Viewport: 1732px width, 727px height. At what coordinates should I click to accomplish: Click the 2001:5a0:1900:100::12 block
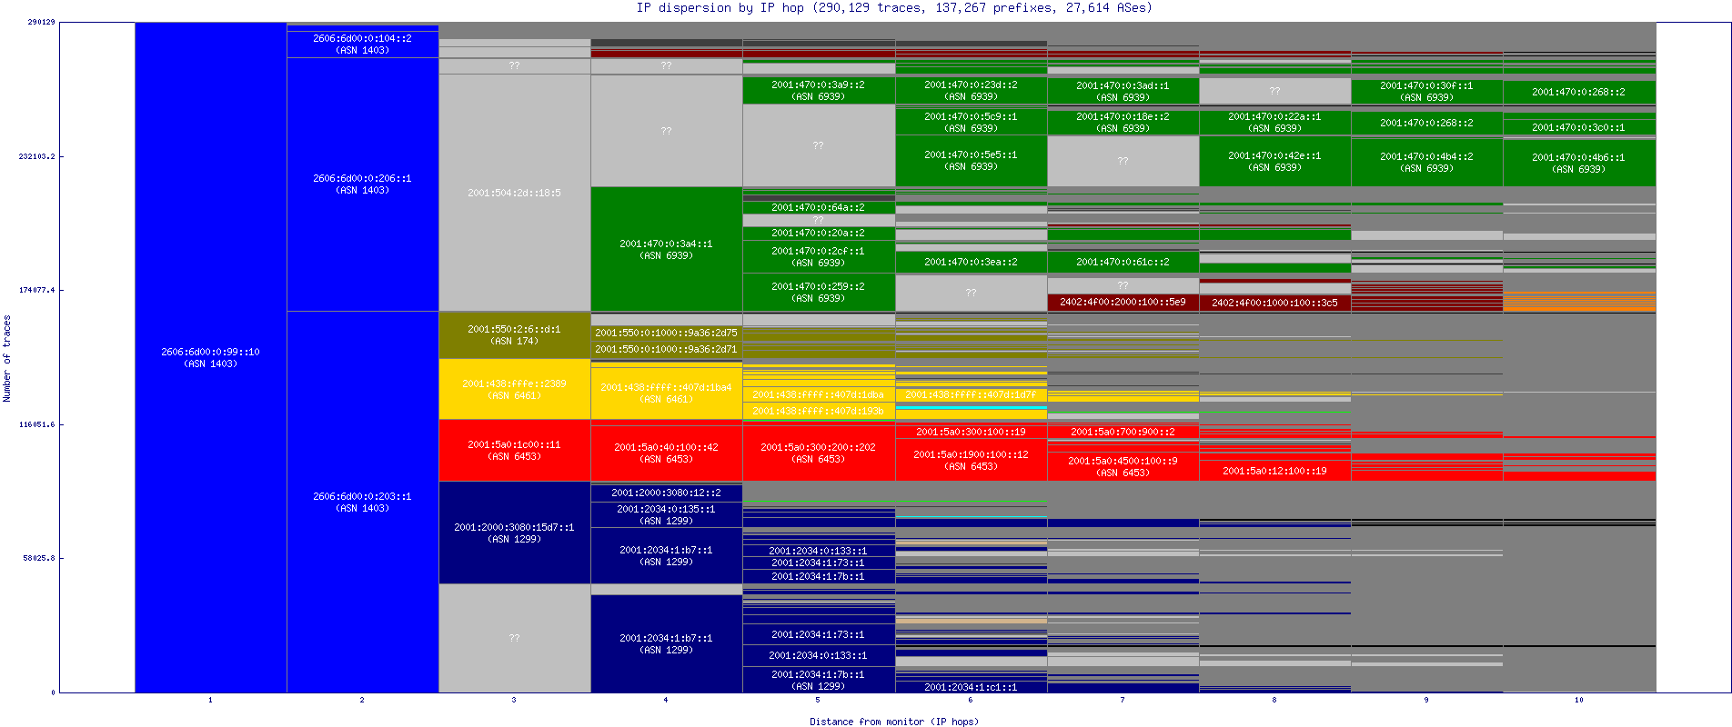pyautogui.click(x=972, y=460)
